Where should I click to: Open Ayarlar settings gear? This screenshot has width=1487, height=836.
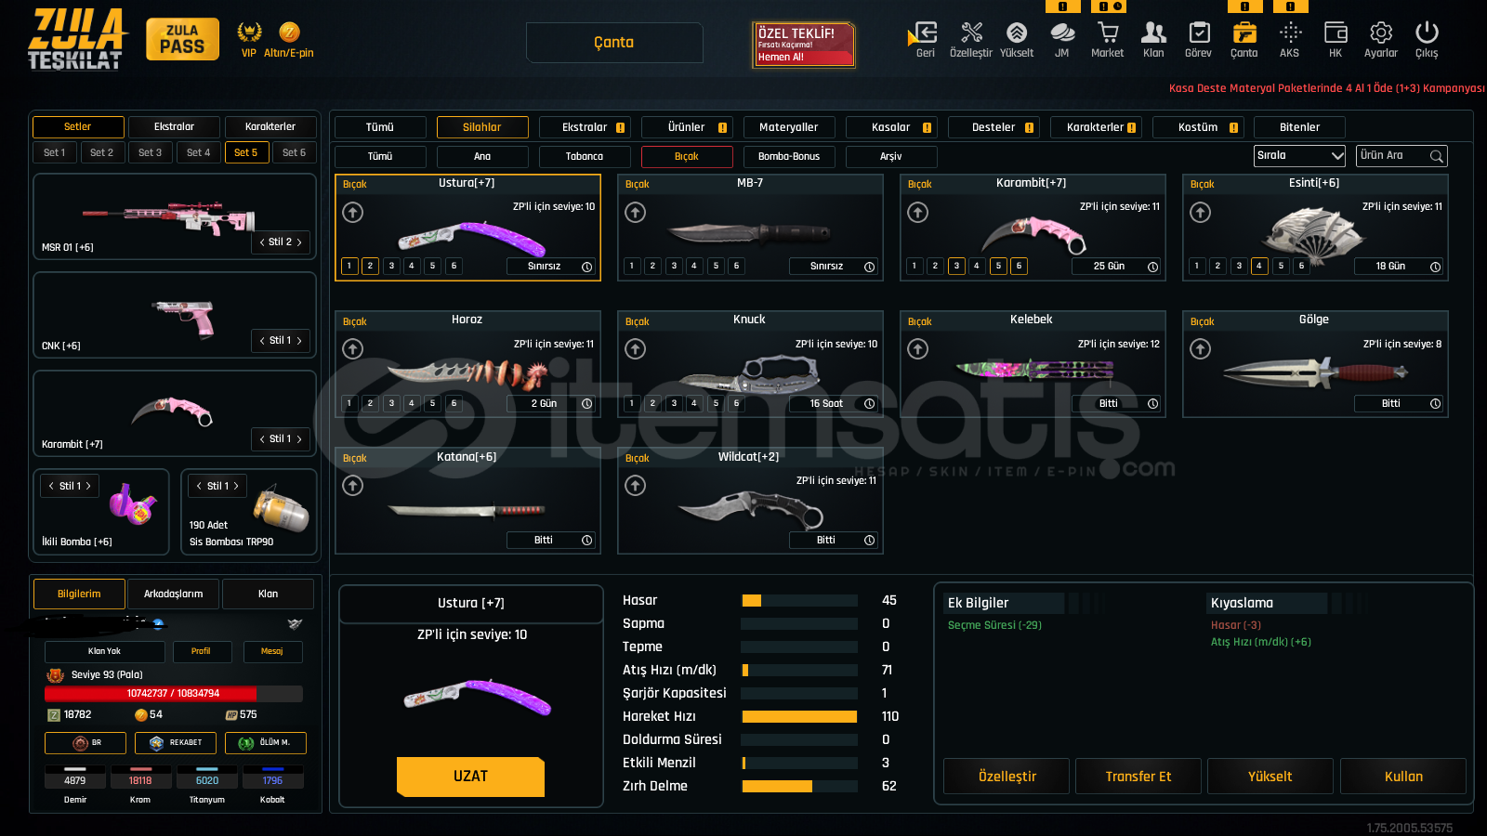tap(1381, 33)
